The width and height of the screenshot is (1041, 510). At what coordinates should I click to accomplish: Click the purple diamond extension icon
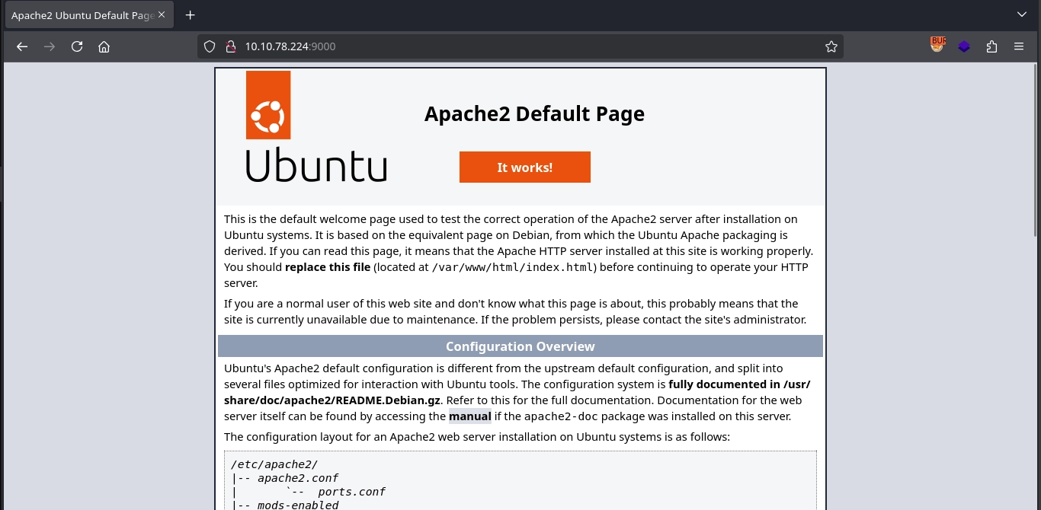pos(964,46)
